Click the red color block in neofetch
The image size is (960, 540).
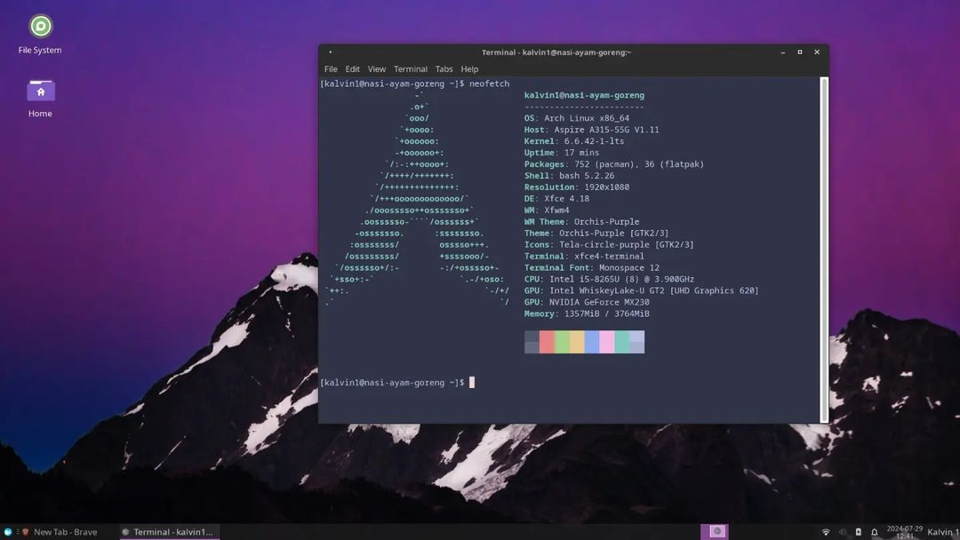click(x=547, y=342)
